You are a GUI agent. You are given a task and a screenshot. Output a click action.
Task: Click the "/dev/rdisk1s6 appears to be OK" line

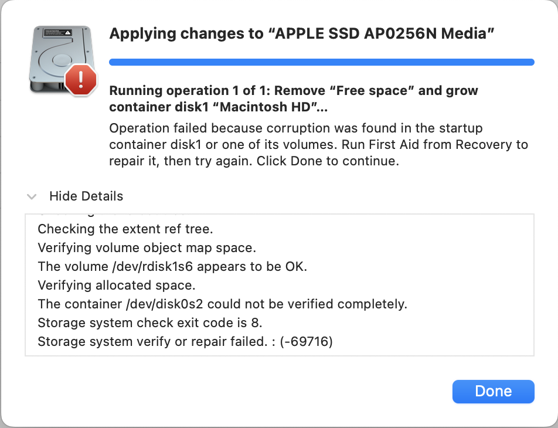(x=172, y=266)
